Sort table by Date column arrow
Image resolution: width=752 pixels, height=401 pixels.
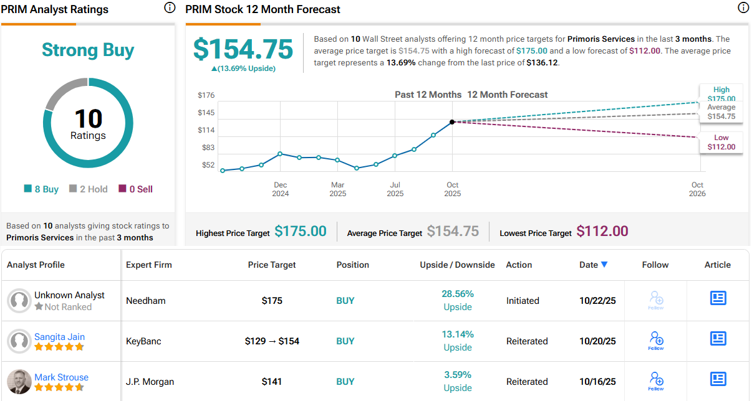604,265
